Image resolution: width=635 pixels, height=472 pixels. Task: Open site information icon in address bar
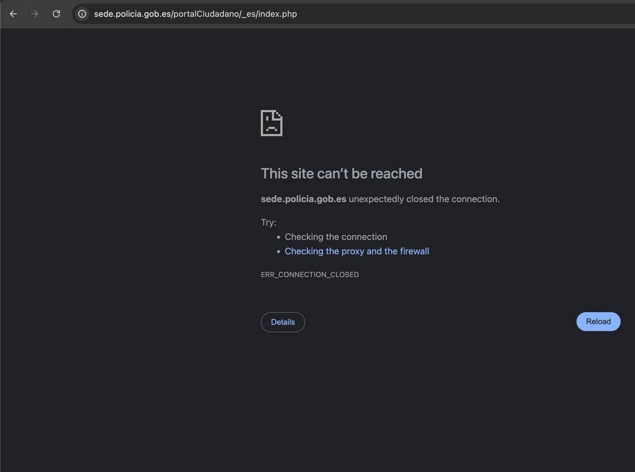pos(82,14)
